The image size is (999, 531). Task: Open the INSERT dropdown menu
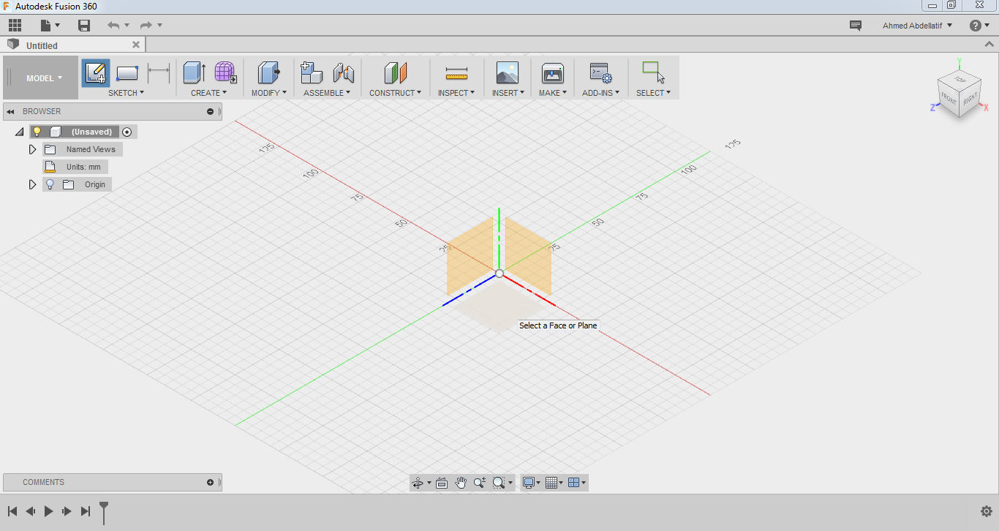(508, 93)
